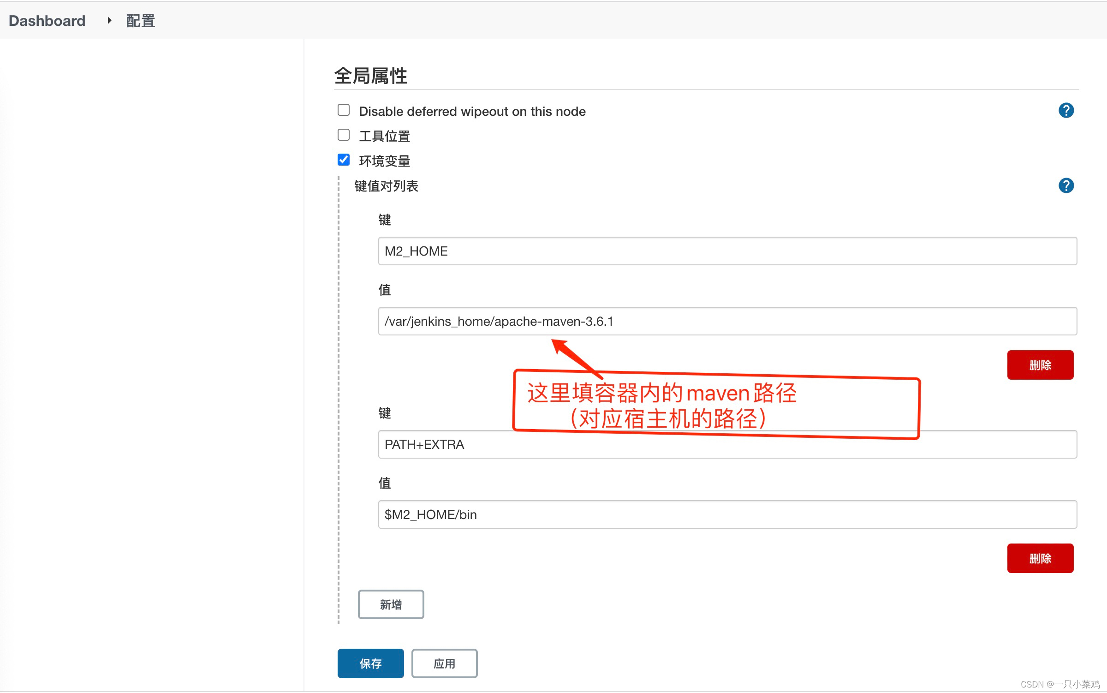This screenshot has width=1107, height=693.
Task: Click the 全局属性 section heading
Action: pos(370,76)
